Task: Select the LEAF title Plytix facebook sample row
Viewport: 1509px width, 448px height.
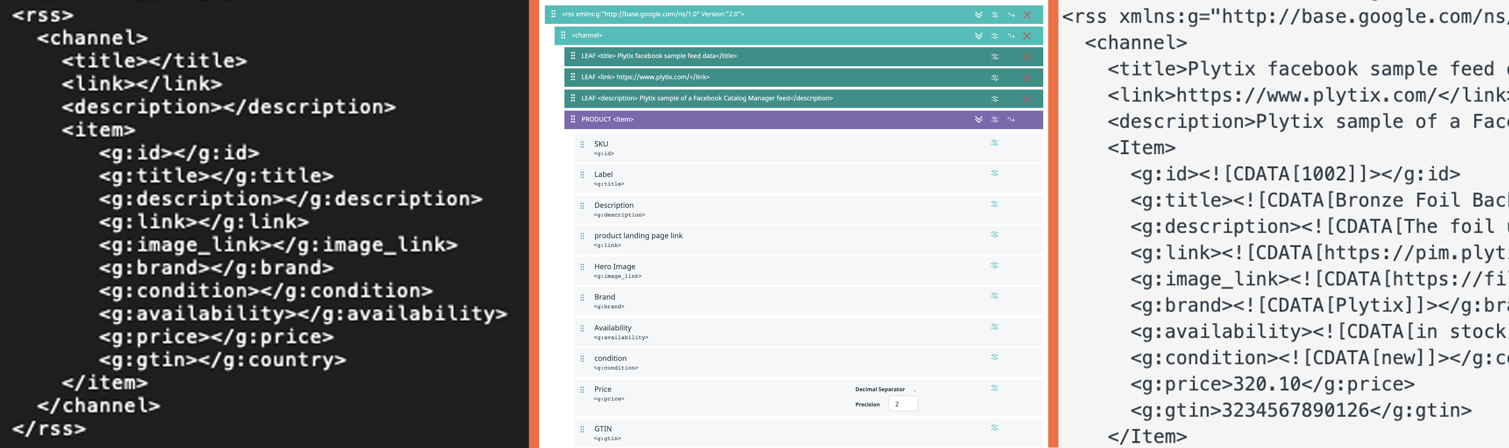Action: tap(803, 57)
